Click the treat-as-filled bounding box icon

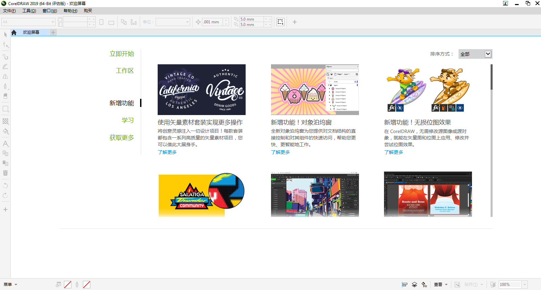[x=280, y=22]
